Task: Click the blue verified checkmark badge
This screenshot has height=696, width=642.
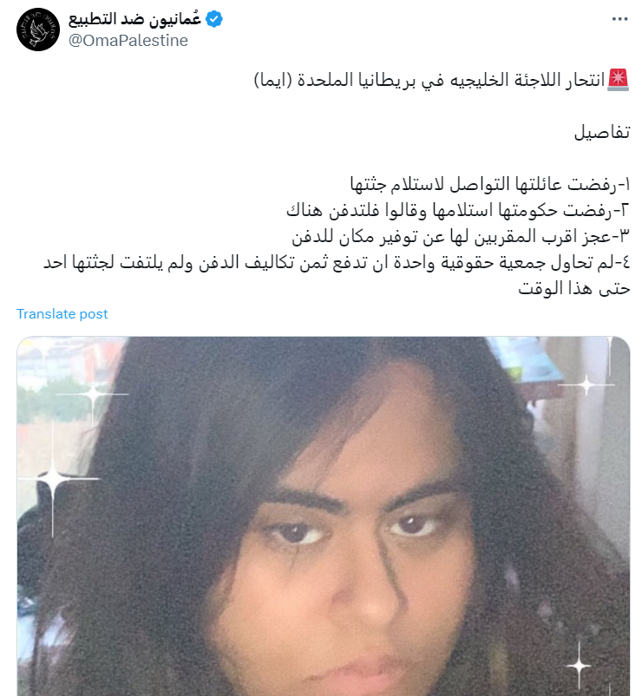Action: 214,20
